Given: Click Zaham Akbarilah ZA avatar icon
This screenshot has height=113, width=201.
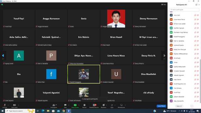Looking at the screenshot, I should tap(171, 97).
